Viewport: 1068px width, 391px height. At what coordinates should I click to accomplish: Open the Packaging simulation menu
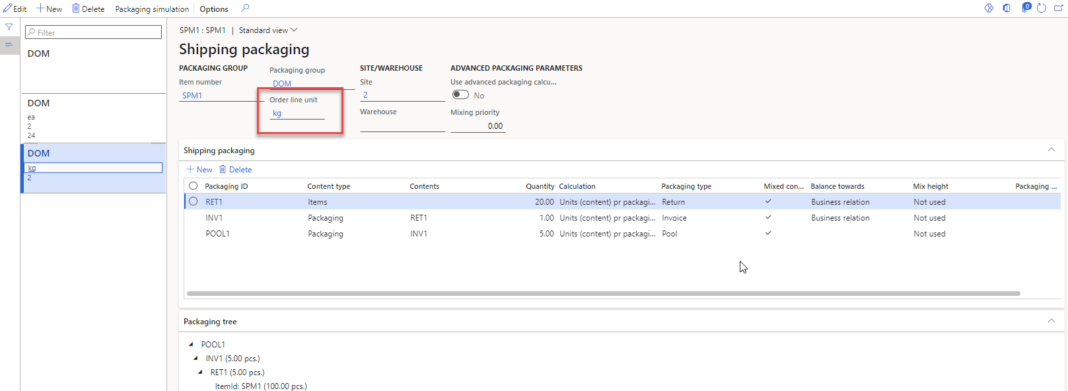[152, 9]
